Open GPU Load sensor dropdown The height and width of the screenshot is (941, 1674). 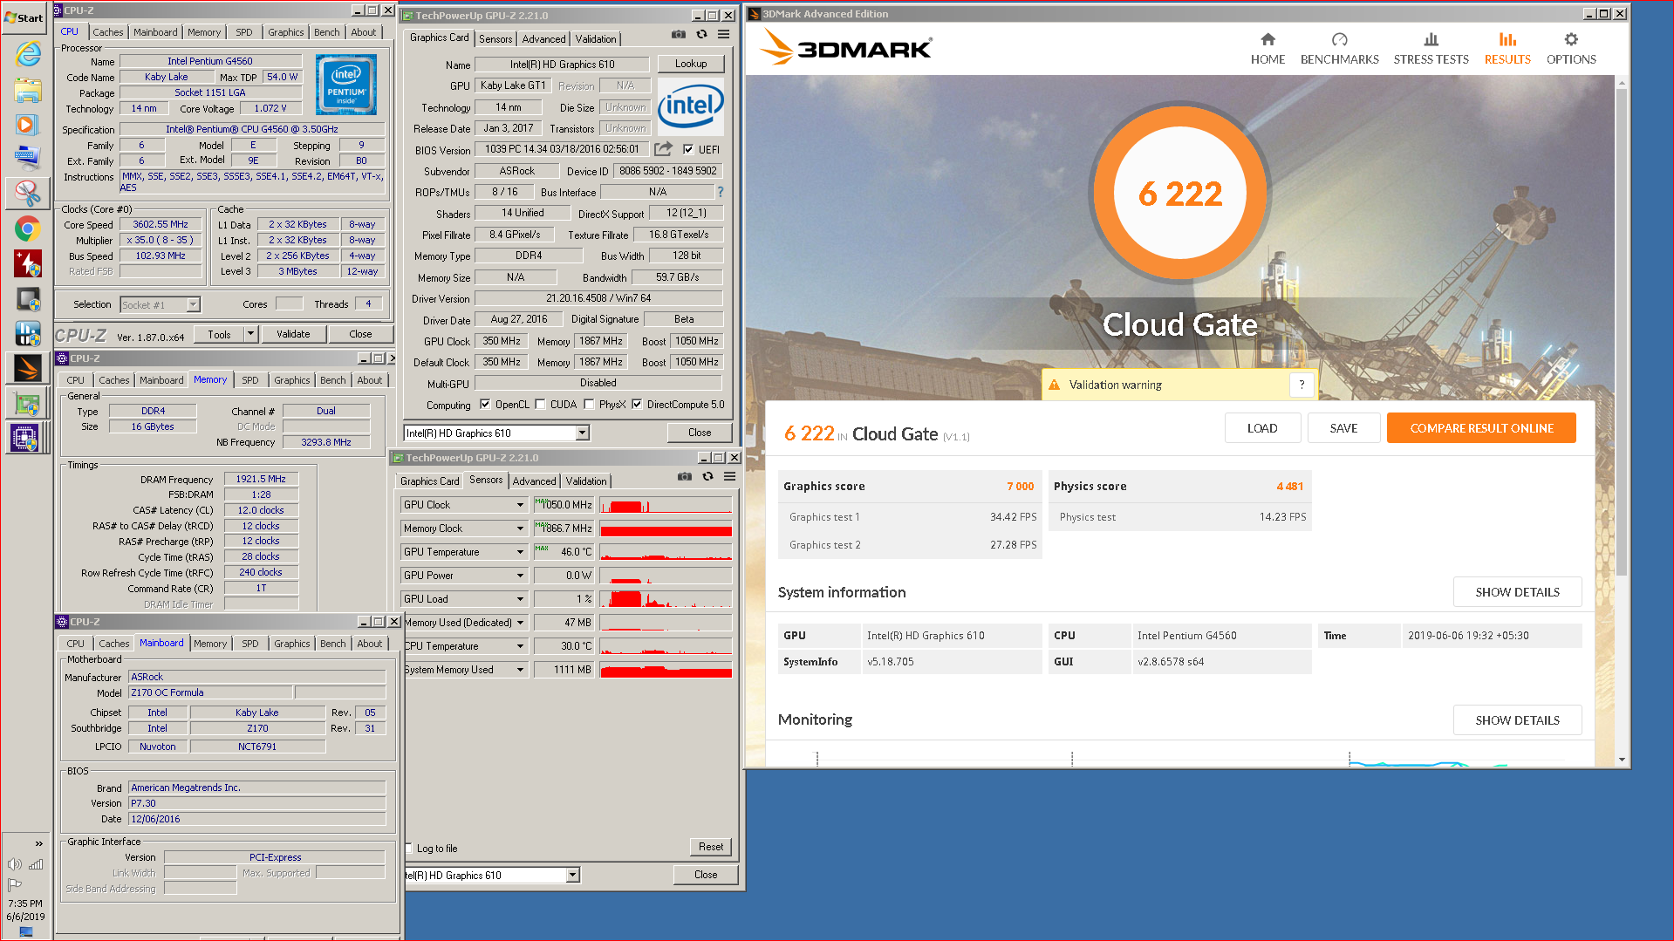[520, 599]
